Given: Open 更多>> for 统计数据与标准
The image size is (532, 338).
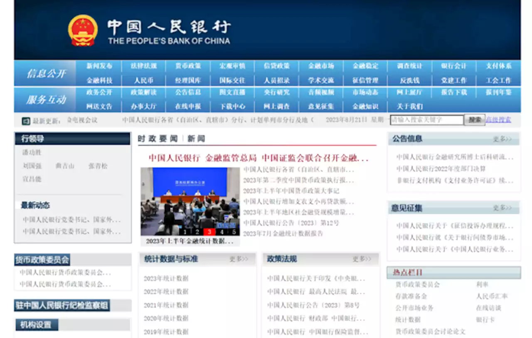Looking at the screenshot, I should pos(239,259).
